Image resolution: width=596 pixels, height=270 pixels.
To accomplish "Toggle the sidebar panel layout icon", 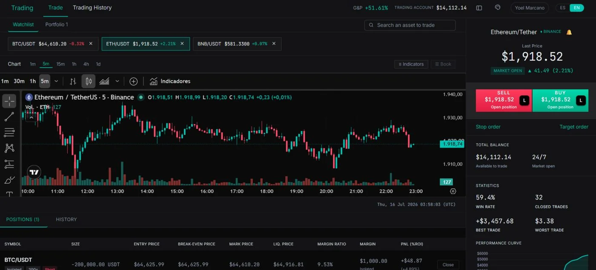I will (x=479, y=8).
